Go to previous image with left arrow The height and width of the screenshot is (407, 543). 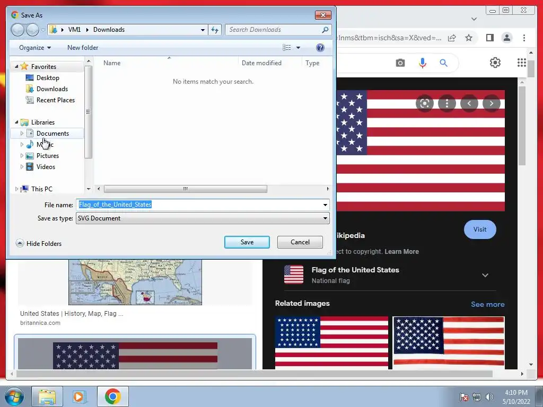pyautogui.click(x=469, y=103)
